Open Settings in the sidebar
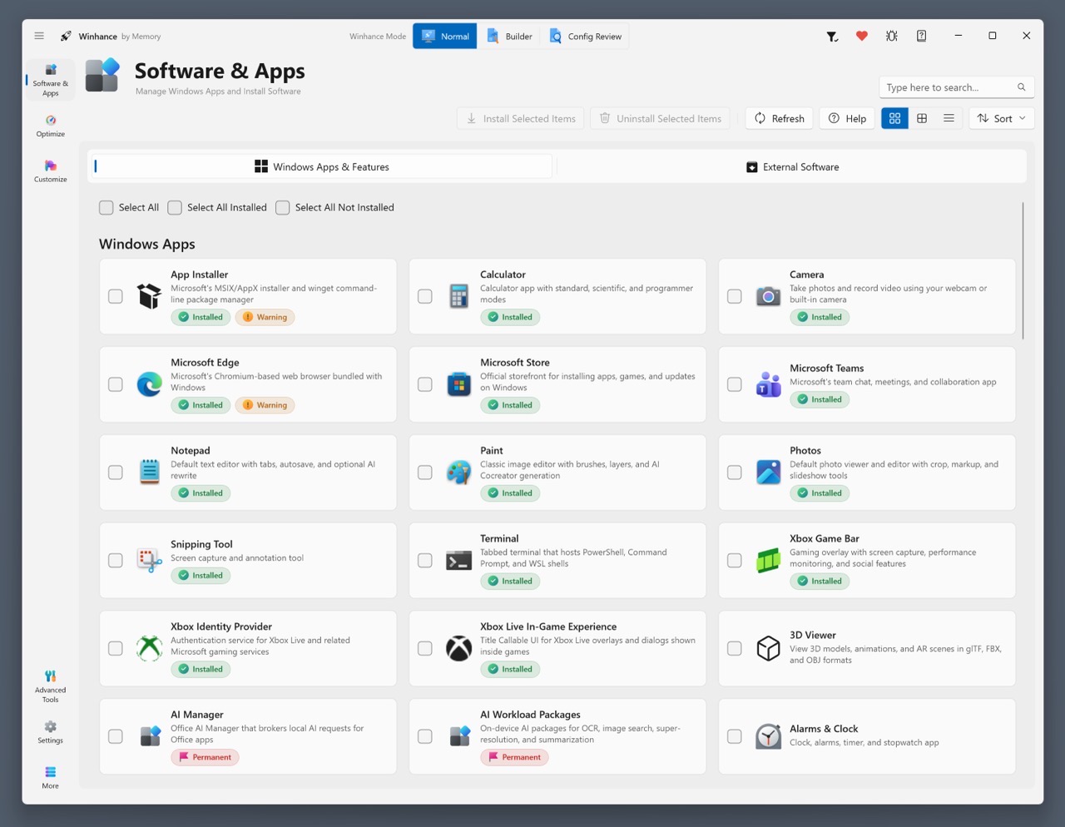Screen dimensions: 1065x827 click(51, 732)
